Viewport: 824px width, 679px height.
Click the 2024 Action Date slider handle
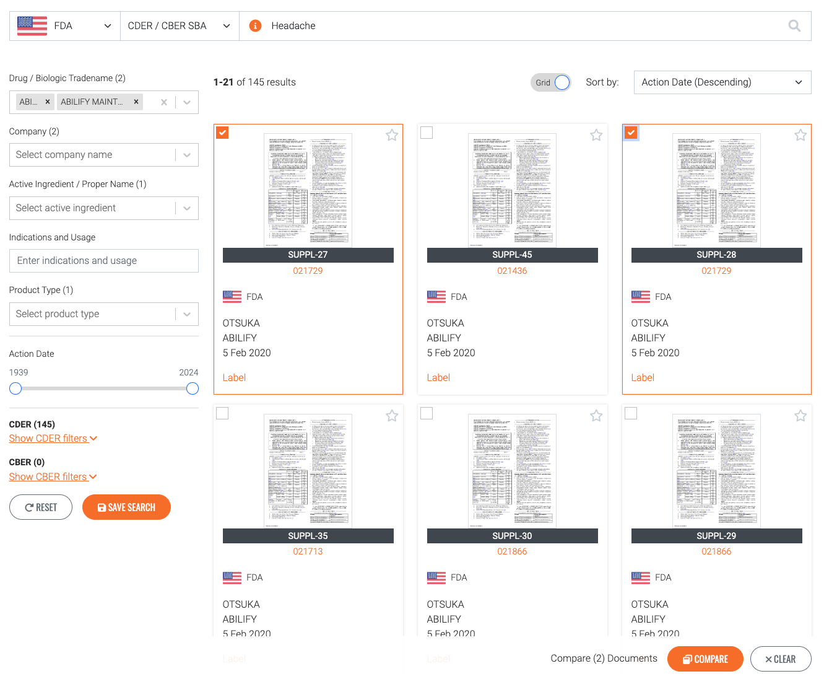(x=193, y=388)
